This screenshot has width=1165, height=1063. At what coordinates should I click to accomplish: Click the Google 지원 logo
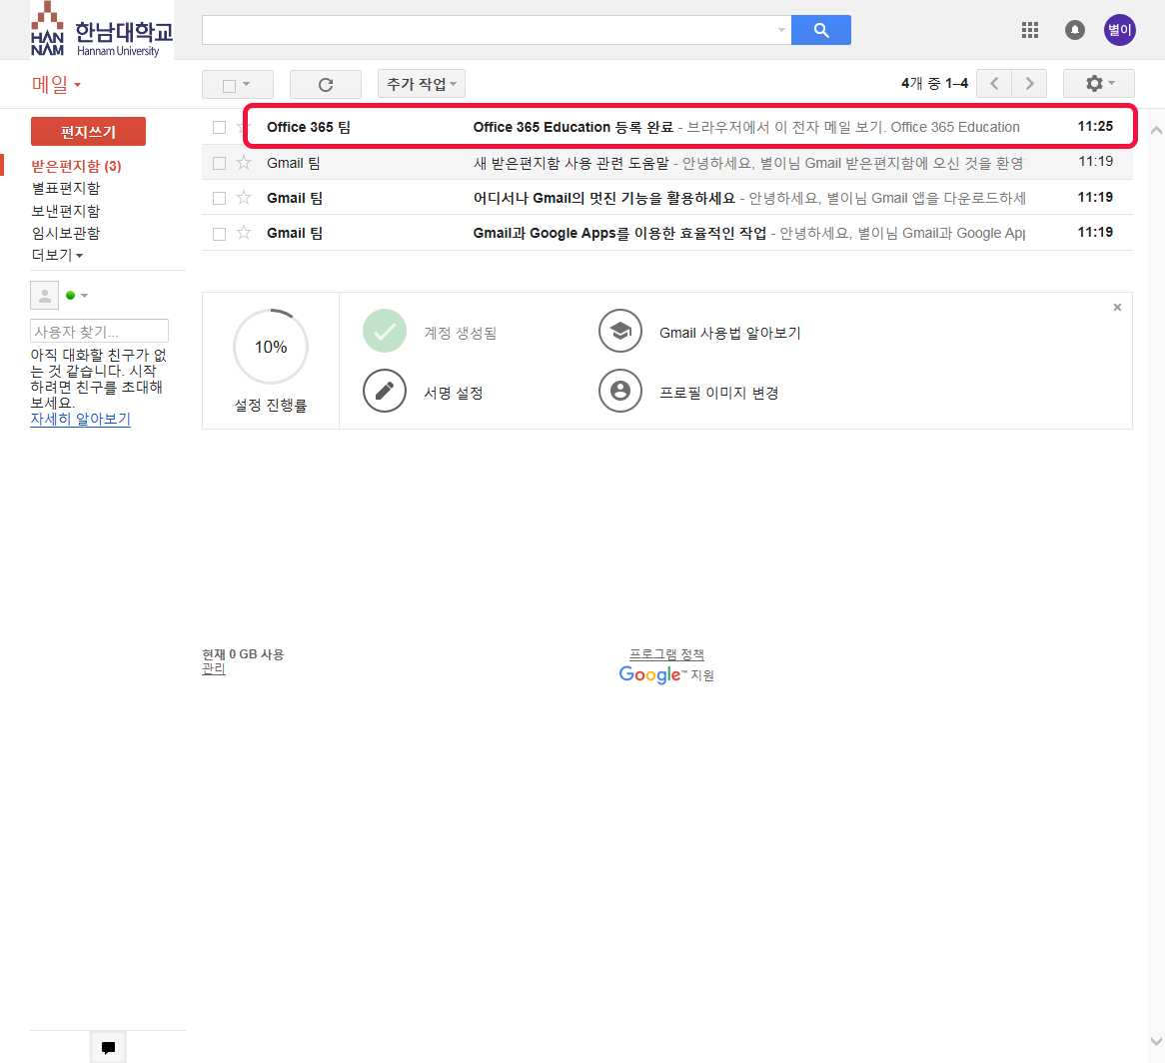666,674
